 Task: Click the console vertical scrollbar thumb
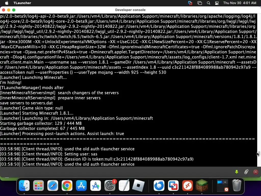point(259,153)
